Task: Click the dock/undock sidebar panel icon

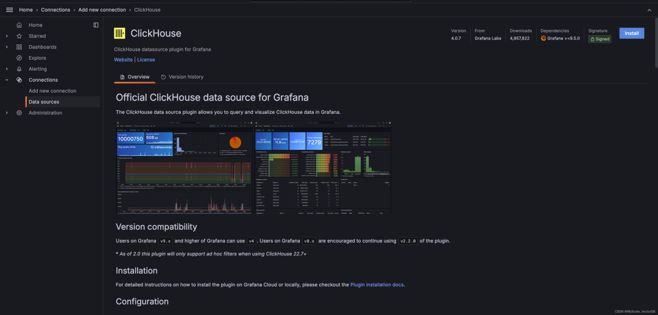Action: 96,25
